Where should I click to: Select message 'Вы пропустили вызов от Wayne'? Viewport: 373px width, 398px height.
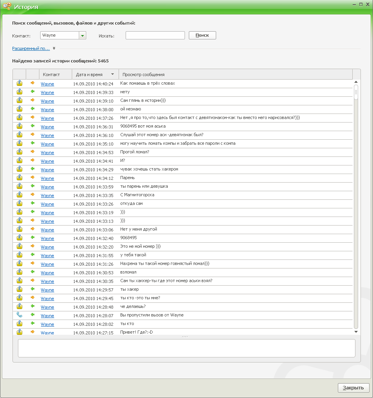(152, 315)
